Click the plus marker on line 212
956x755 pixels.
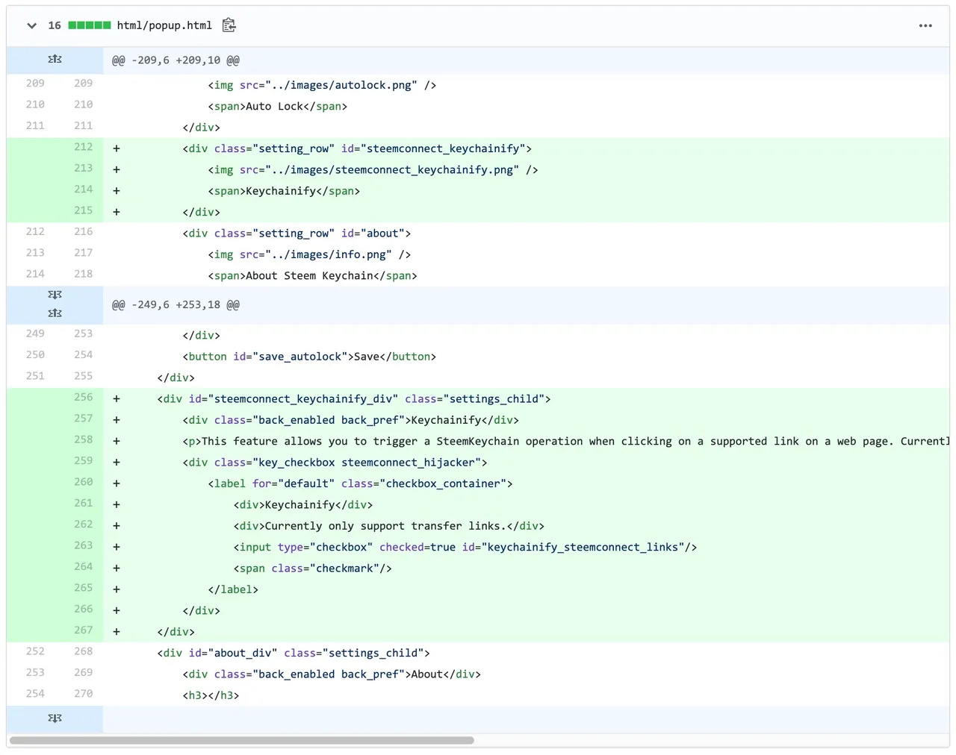(117, 148)
